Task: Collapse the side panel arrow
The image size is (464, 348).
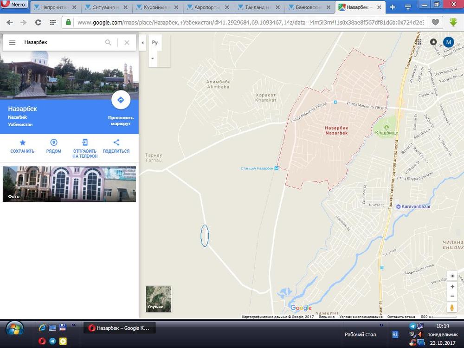Action: [142, 43]
